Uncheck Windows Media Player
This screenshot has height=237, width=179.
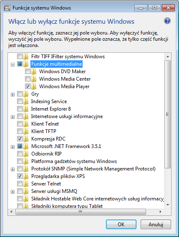28,86
